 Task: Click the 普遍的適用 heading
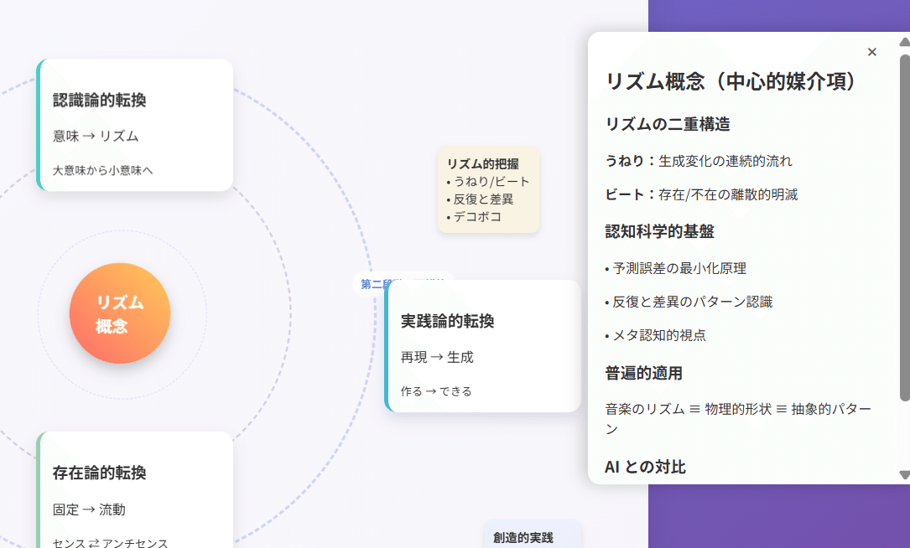(x=643, y=373)
